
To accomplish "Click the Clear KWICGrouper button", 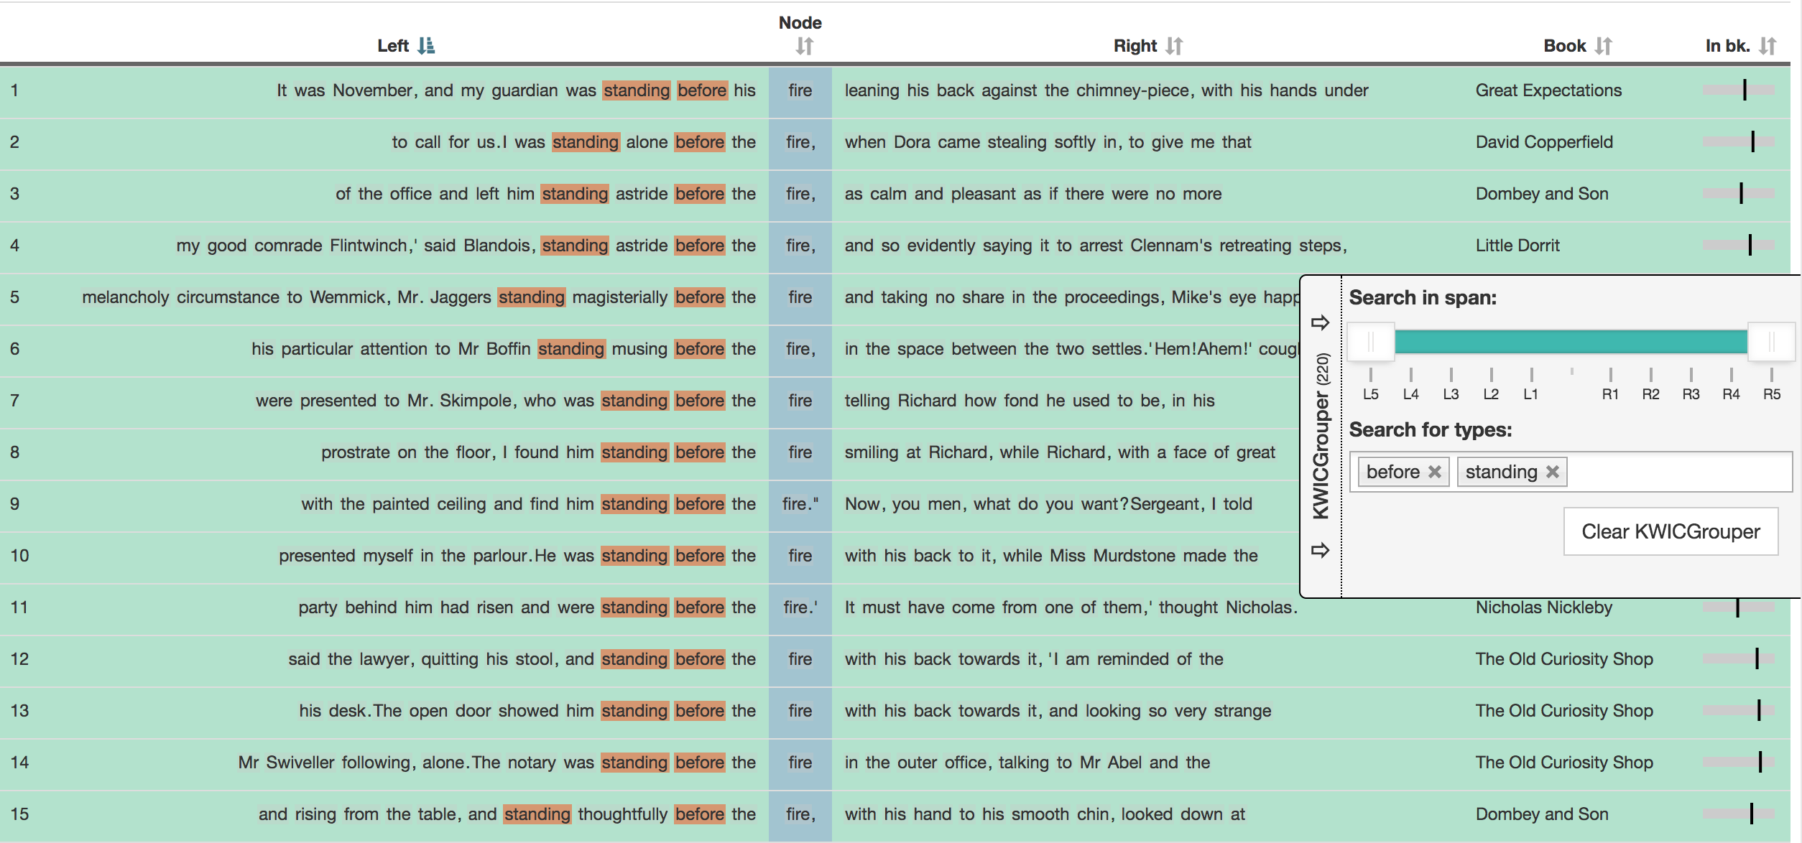I will click(x=1671, y=531).
